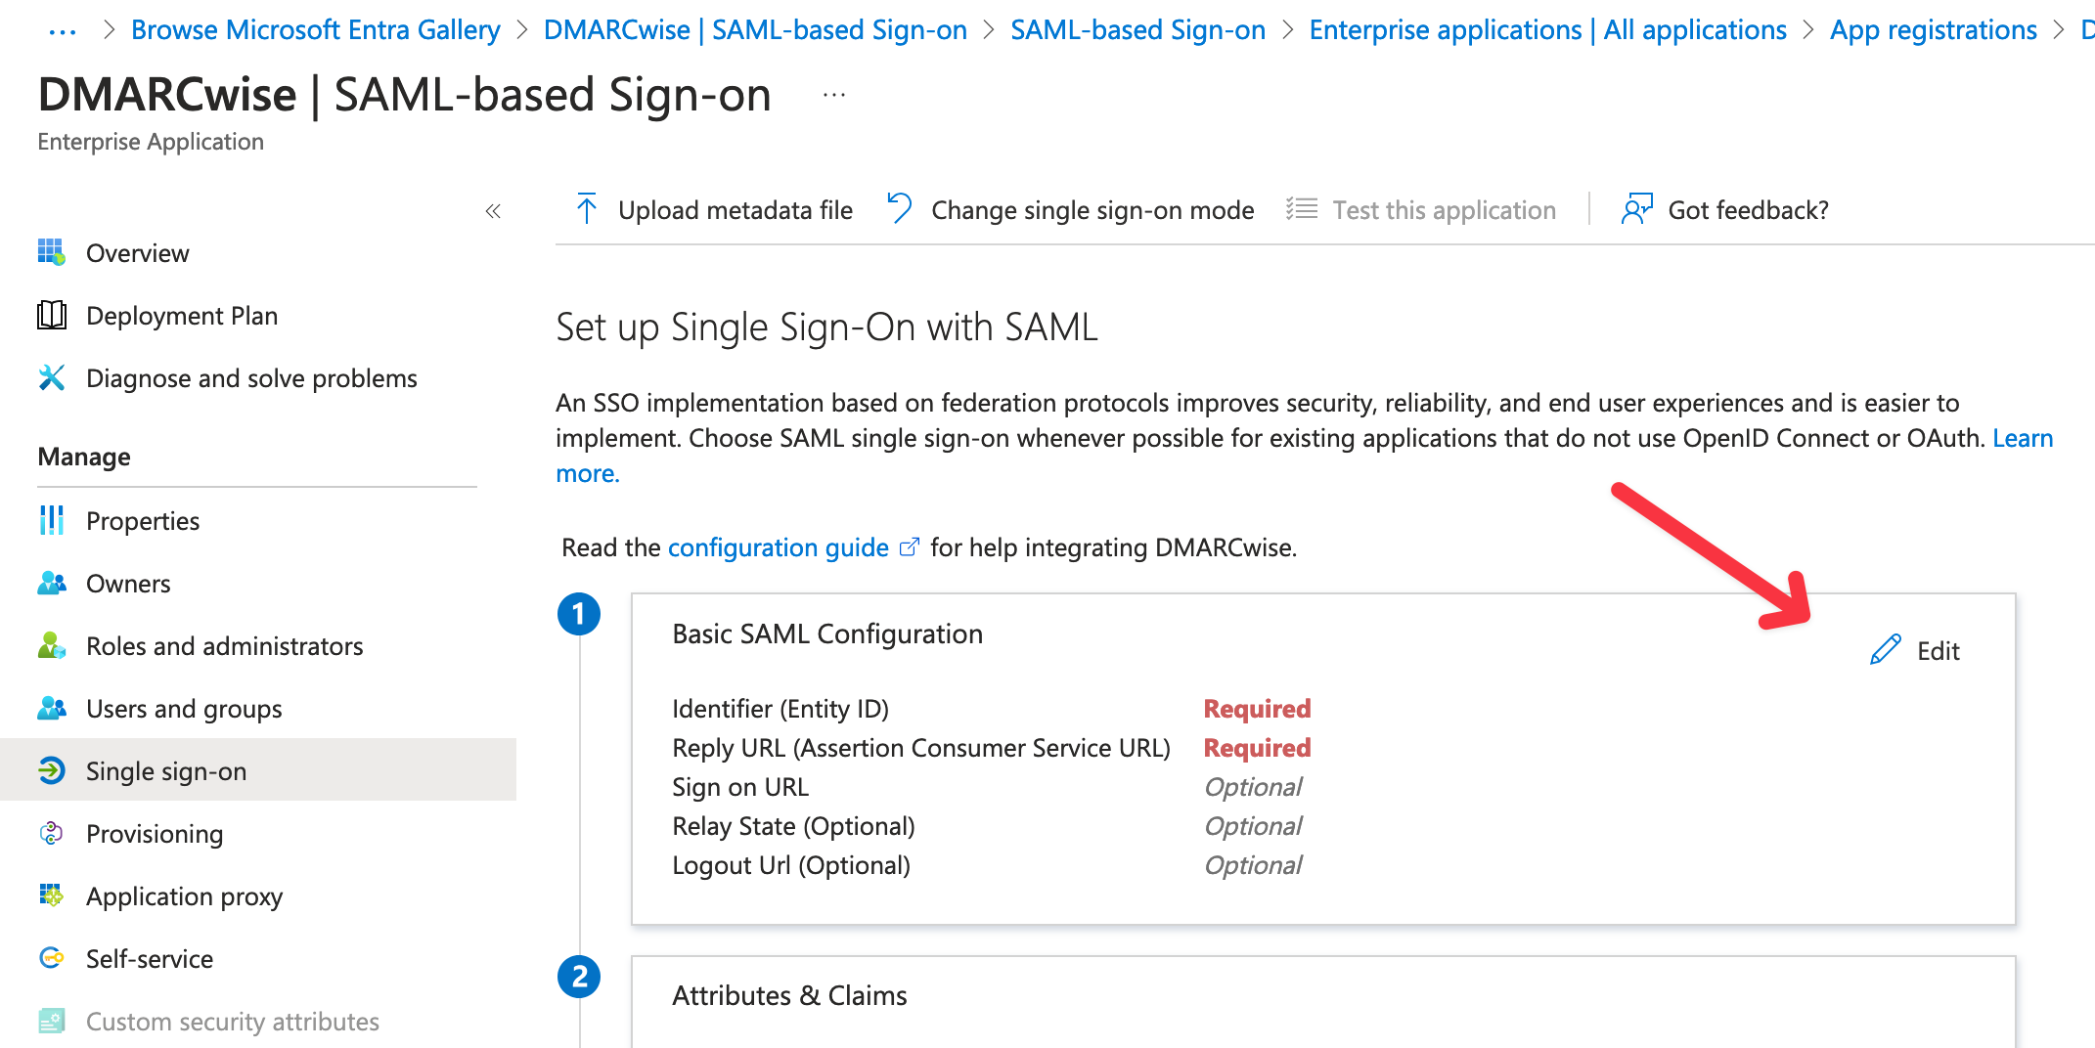Click the checklist icon by Test this application
This screenshot has width=2095, height=1048.
pos(1302,208)
